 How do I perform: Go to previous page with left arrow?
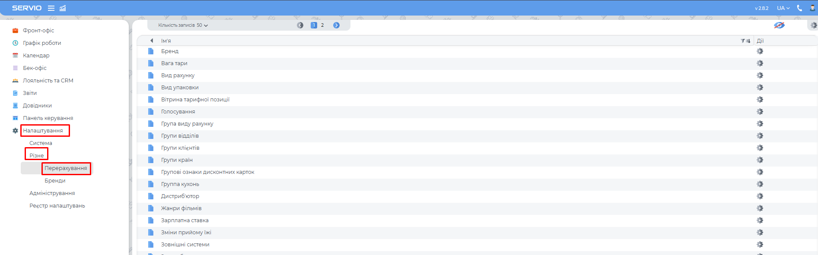300,25
